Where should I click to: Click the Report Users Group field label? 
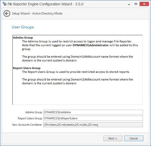point(30,118)
